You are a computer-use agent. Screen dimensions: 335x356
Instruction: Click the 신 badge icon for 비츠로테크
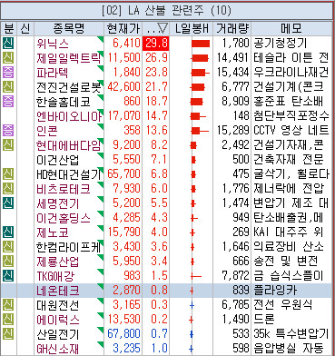click(8, 188)
